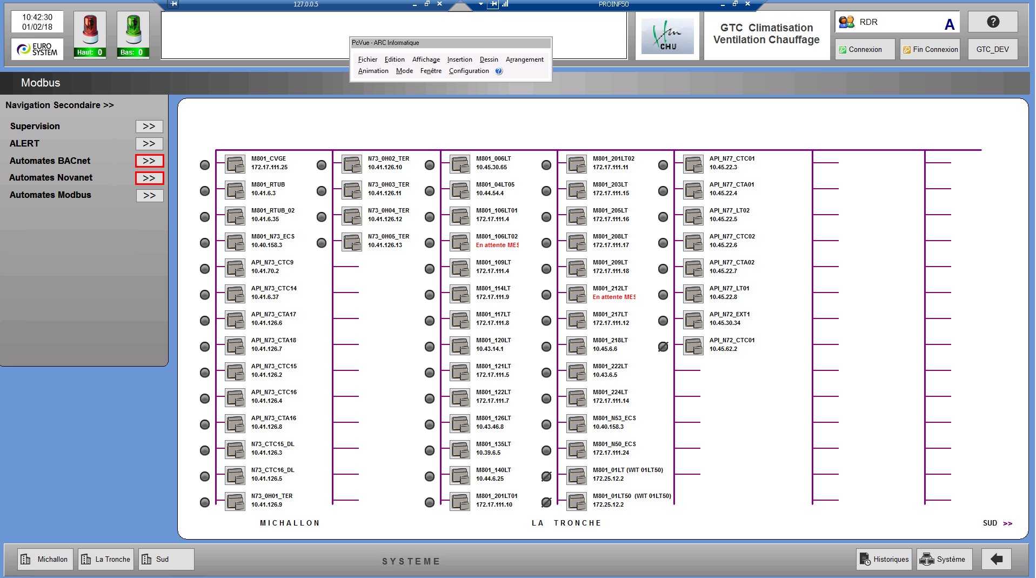Open the M801_CVGE controller icon
This screenshot has height=578, width=1036.
click(235, 164)
